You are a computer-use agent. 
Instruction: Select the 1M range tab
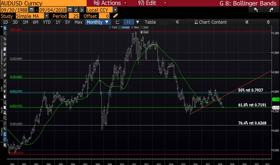[x=25, y=22]
